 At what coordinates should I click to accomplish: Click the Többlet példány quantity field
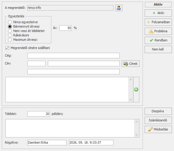39,114
